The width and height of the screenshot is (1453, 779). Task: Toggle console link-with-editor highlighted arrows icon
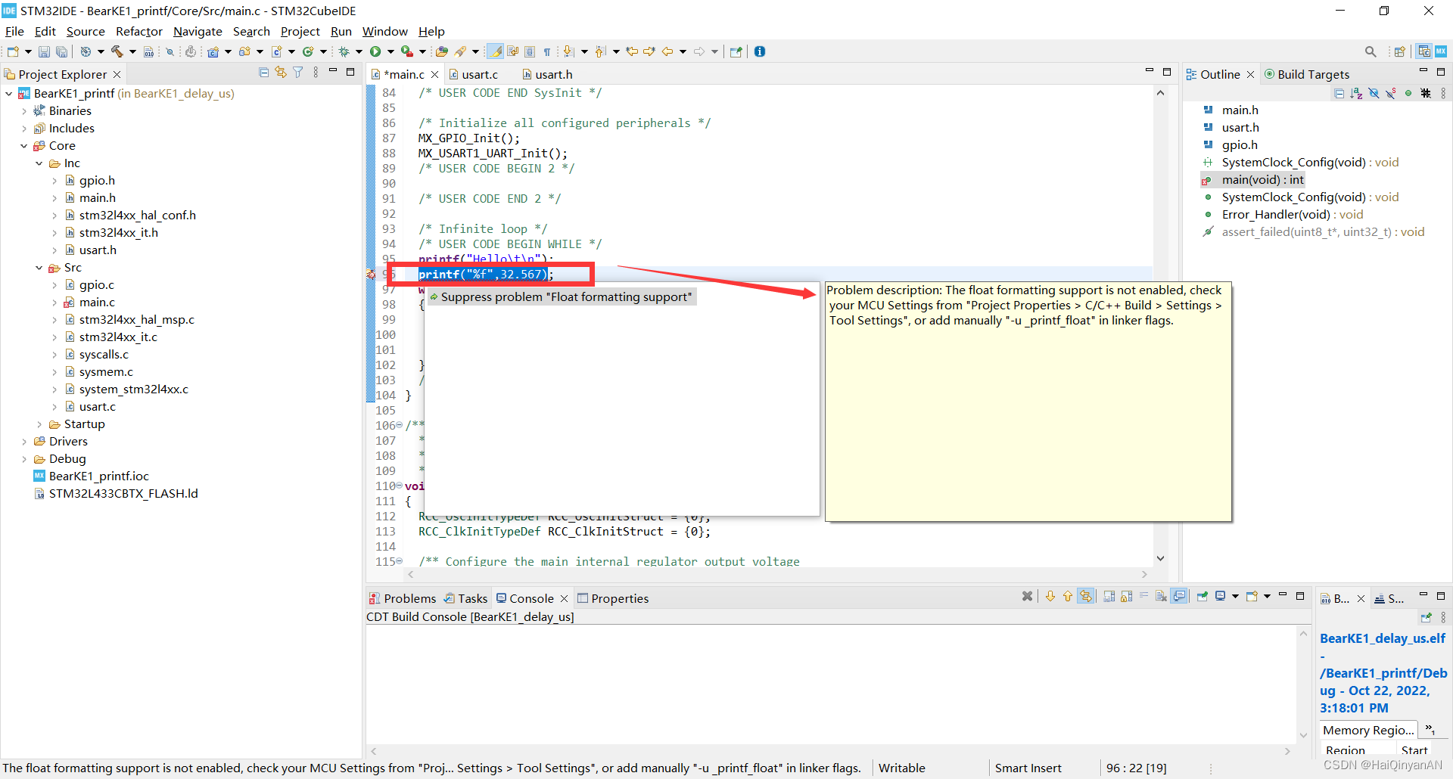[1086, 596]
